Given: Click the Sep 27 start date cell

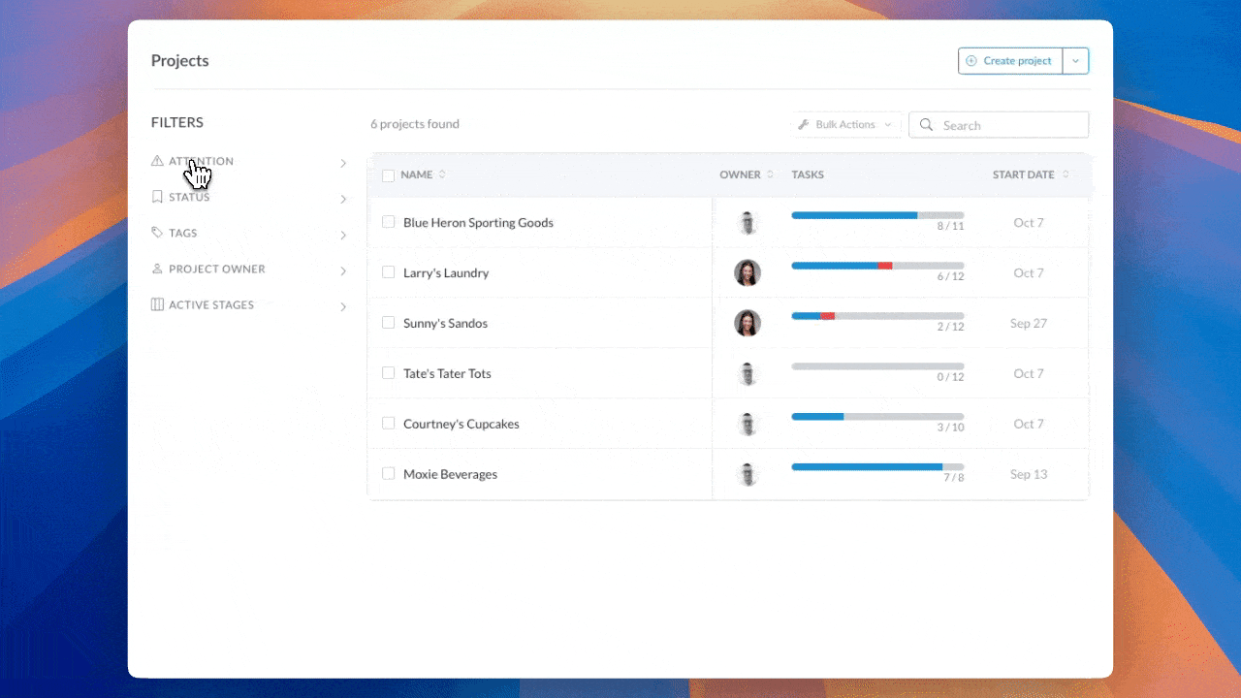Looking at the screenshot, I should (1029, 323).
